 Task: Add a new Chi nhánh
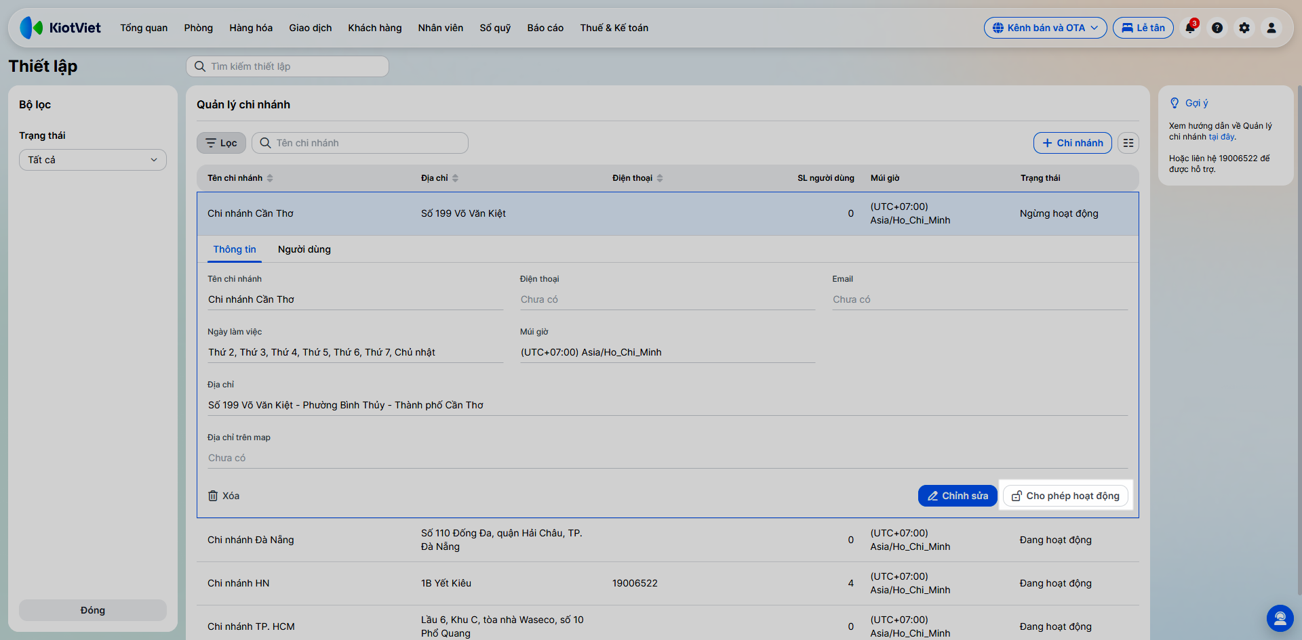pos(1073,143)
